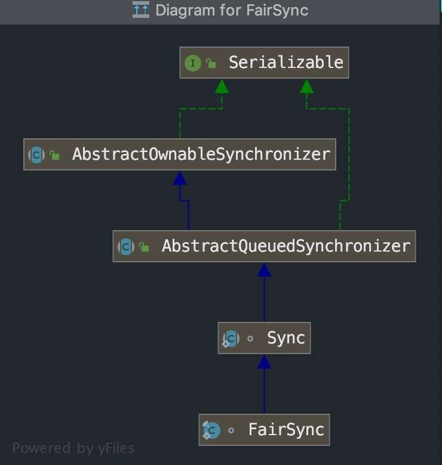Select the AbstractQueuedSynchronizer node label
This screenshot has height=465, width=442.
pyautogui.click(x=286, y=246)
